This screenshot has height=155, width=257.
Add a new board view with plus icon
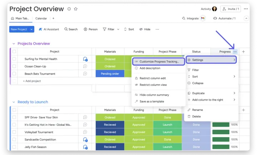pyautogui.click(x=53, y=18)
